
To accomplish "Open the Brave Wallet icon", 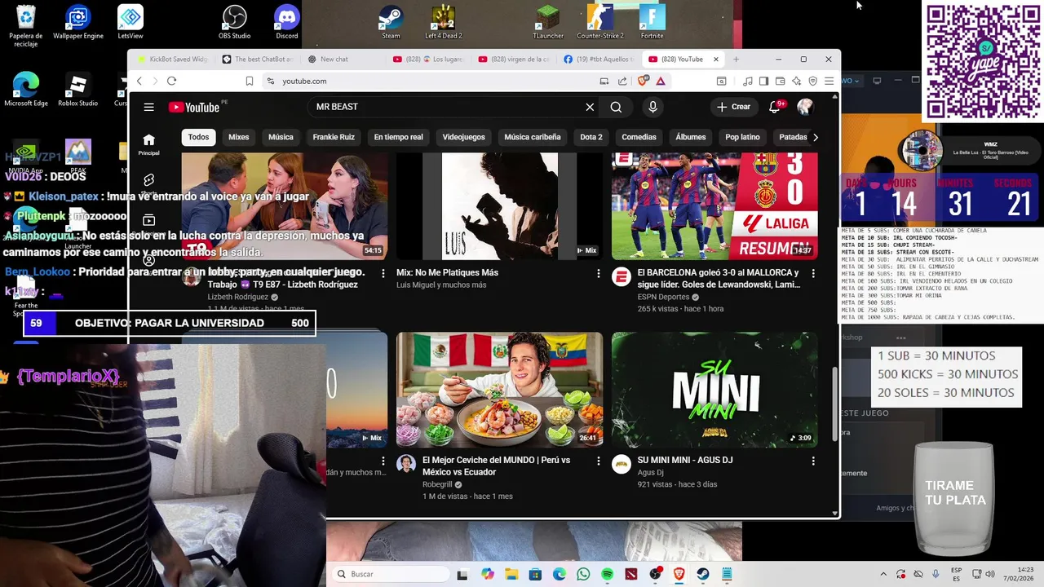I will [780, 81].
